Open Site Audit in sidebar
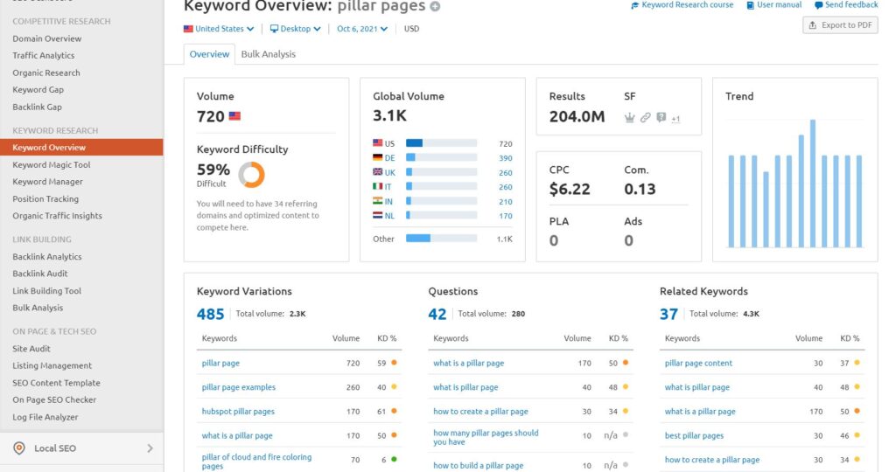The image size is (896, 472). pyautogui.click(x=31, y=348)
